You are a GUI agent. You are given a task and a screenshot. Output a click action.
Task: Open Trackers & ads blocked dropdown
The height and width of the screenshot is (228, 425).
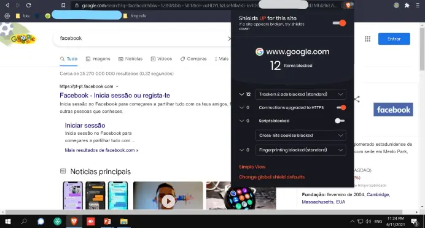click(300, 94)
